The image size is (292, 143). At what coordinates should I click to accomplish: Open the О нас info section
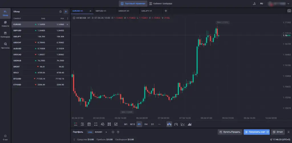[x=5, y=138]
